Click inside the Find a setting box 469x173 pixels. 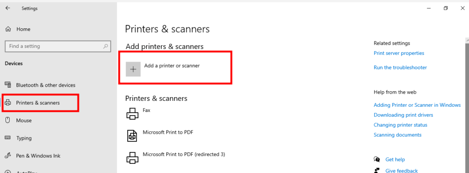58,46
